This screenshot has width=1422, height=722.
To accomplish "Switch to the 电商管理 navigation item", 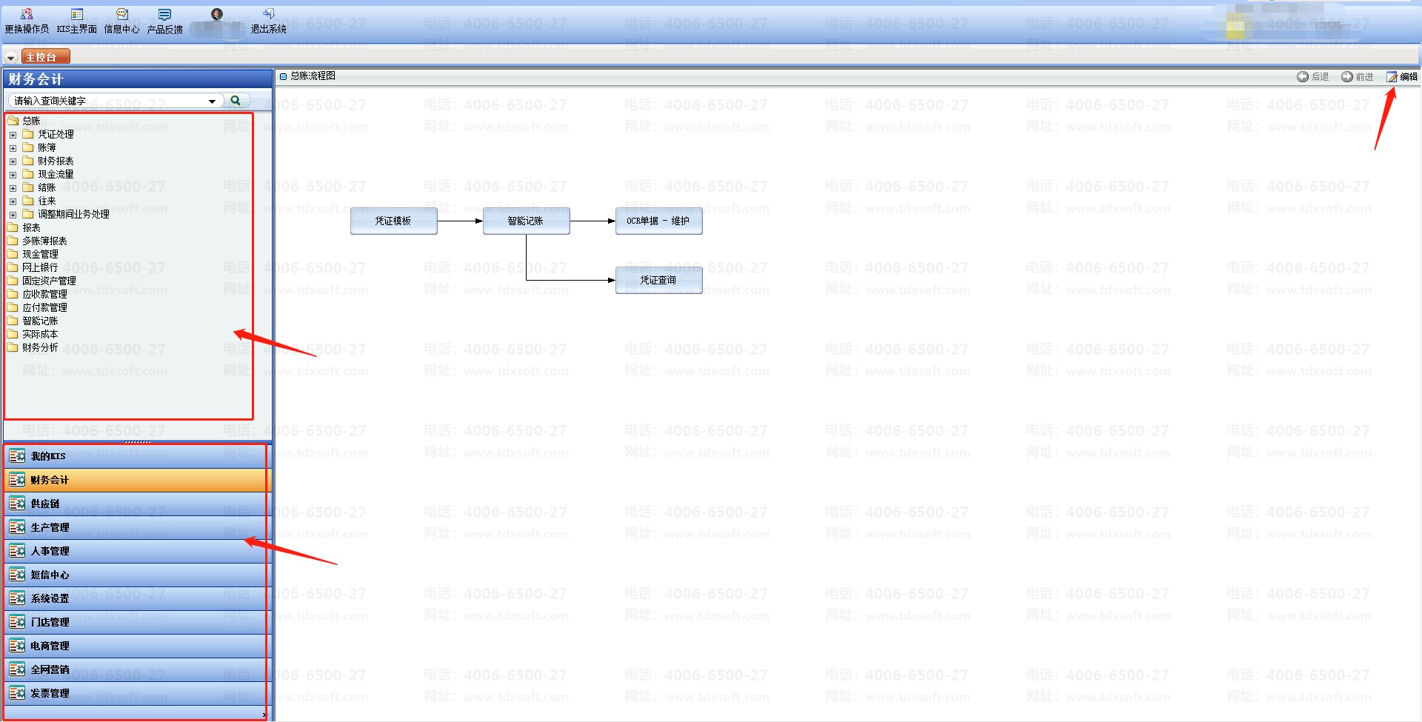I will click(x=138, y=646).
